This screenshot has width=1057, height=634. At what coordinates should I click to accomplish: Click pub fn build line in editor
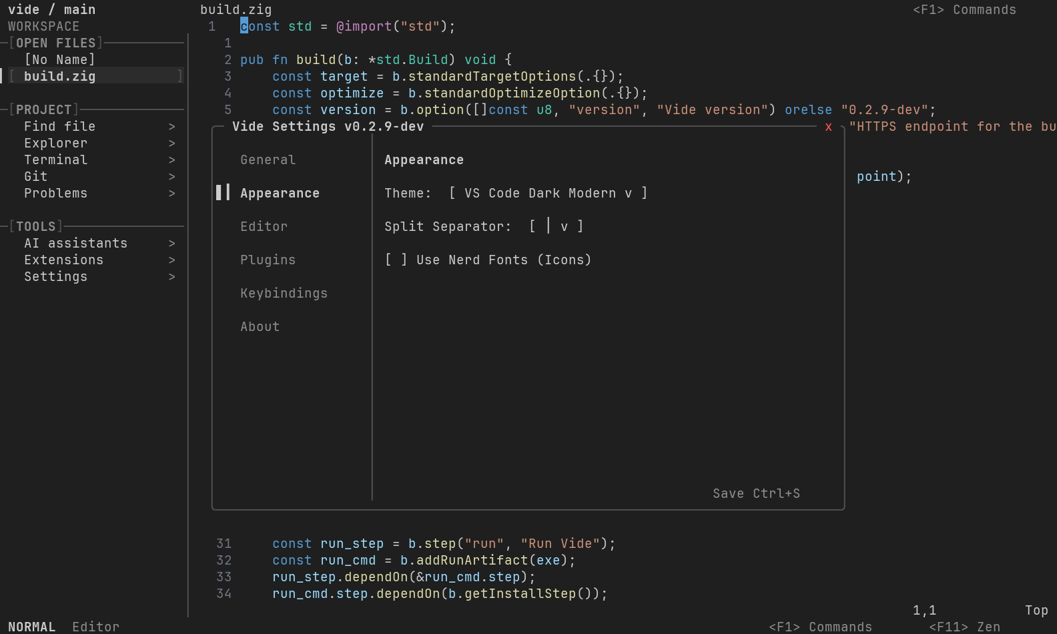[x=376, y=60]
